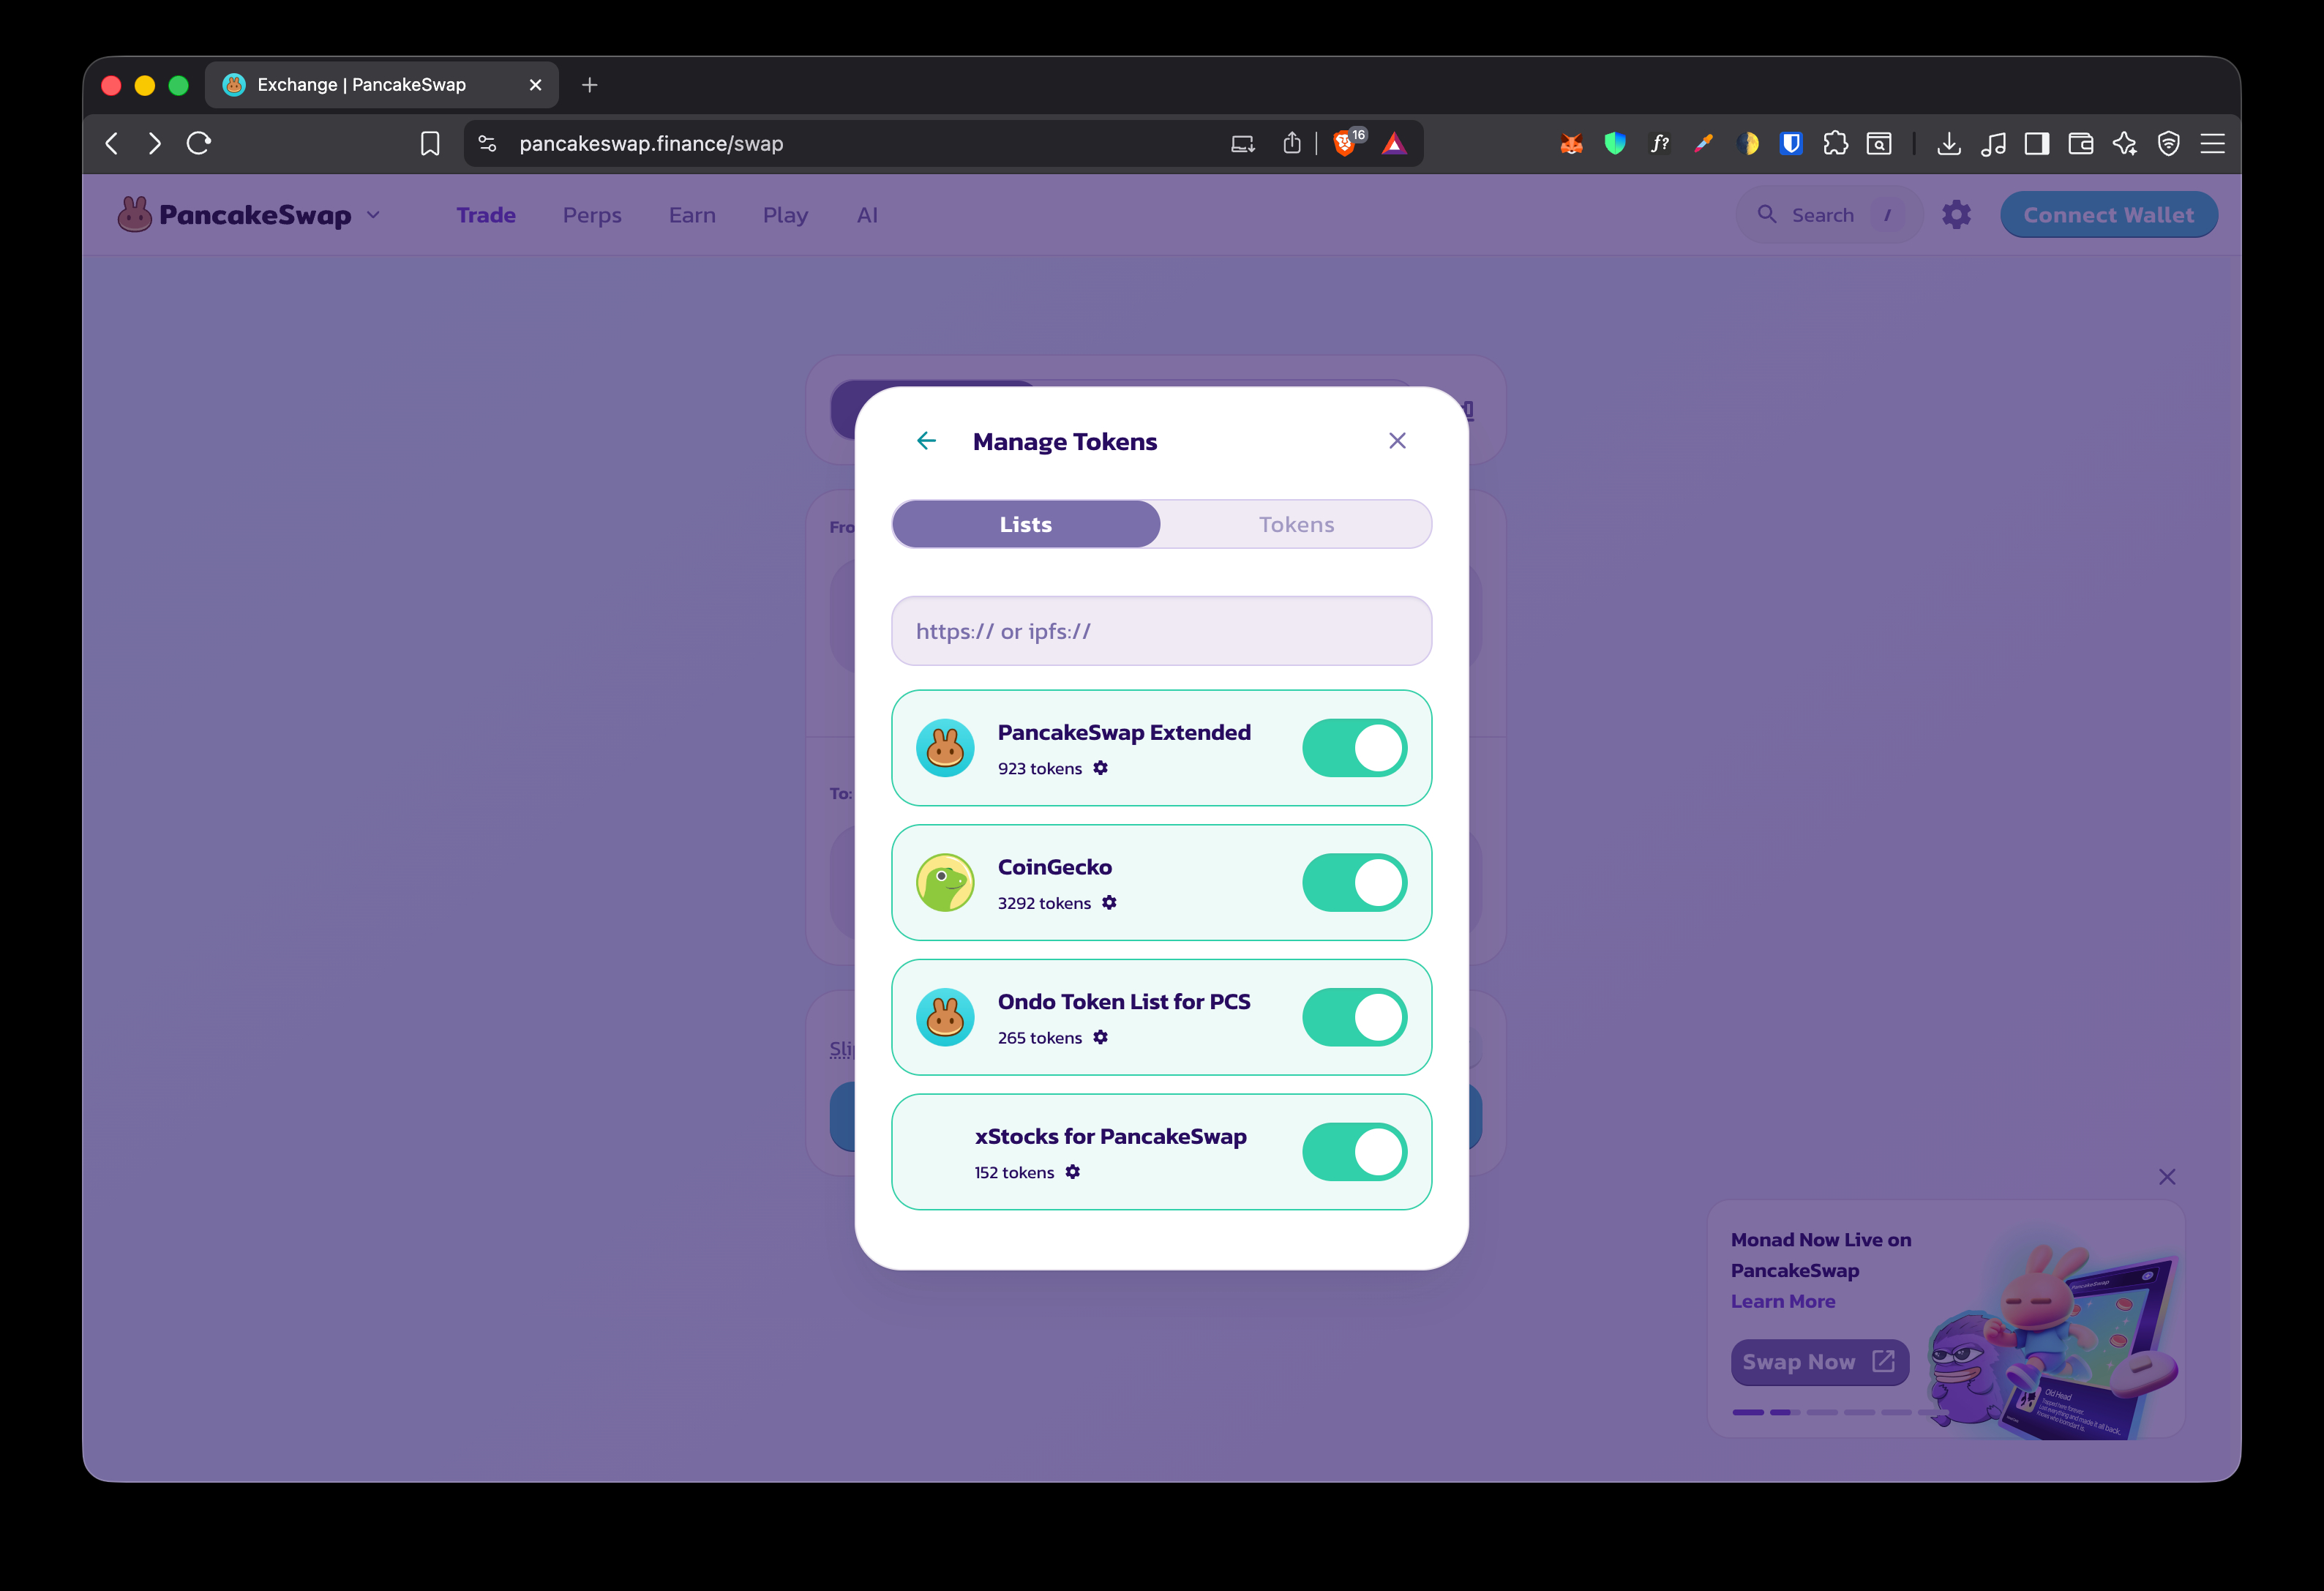Close the Exchange | PancakeSwap tab
This screenshot has width=2324, height=1591.
click(x=535, y=85)
